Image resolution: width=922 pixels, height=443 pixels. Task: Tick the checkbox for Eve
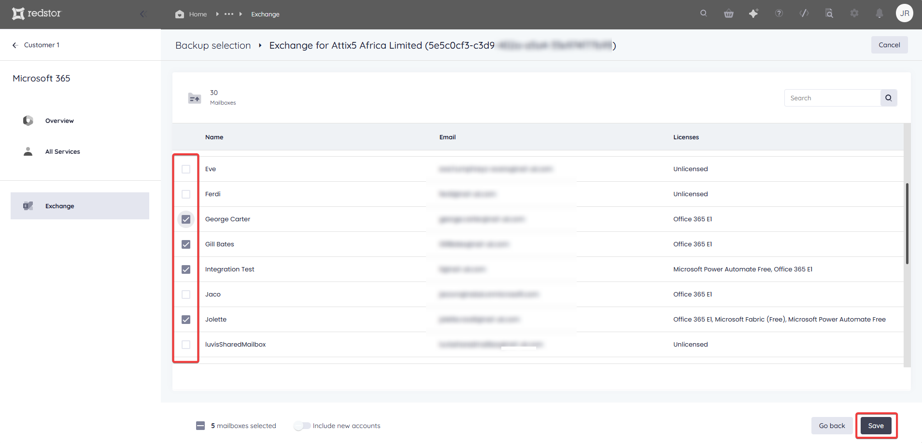tap(186, 169)
